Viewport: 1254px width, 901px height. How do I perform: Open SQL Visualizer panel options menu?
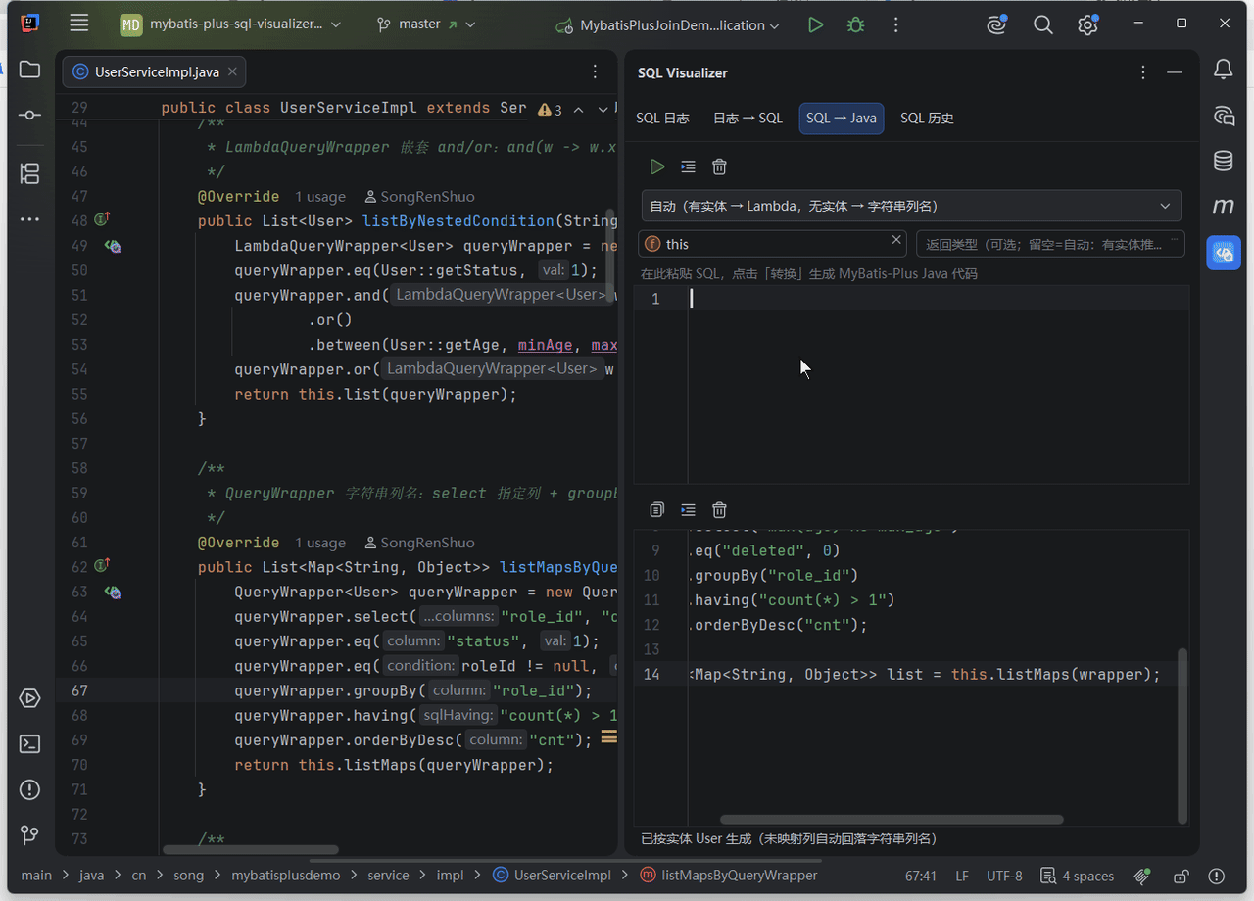[1143, 72]
